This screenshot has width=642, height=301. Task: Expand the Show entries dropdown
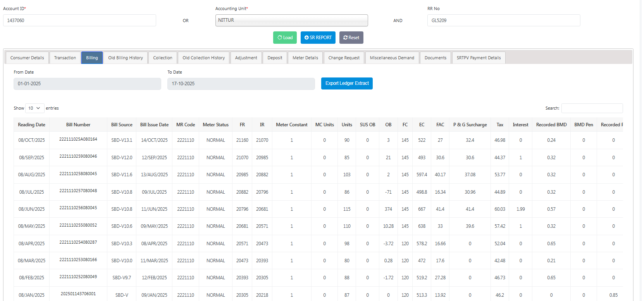click(34, 108)
